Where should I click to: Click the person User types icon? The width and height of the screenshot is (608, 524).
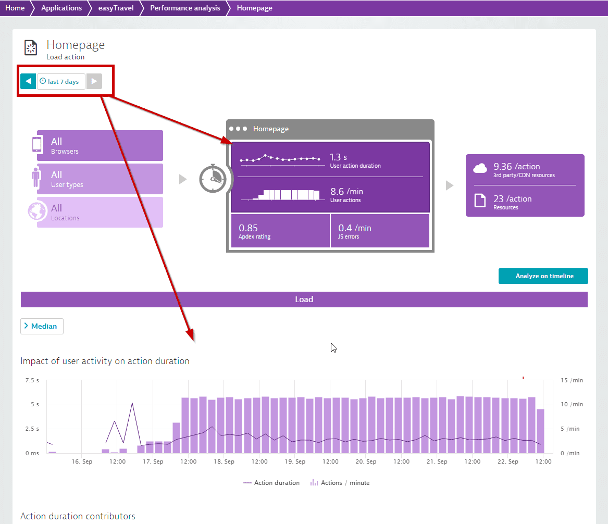[36, 177]
